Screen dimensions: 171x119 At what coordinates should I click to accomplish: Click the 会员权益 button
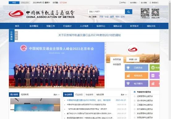click(117, 59)
